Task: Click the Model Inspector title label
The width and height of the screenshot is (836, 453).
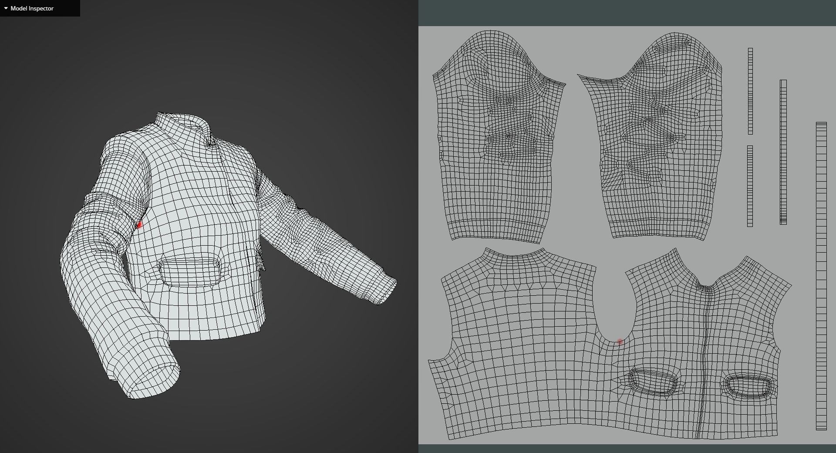Action: pos(32,8)
